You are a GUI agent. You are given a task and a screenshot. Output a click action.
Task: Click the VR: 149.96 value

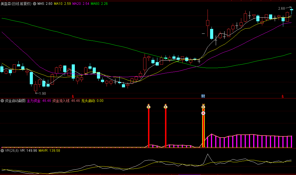click(x=29, y=151)
